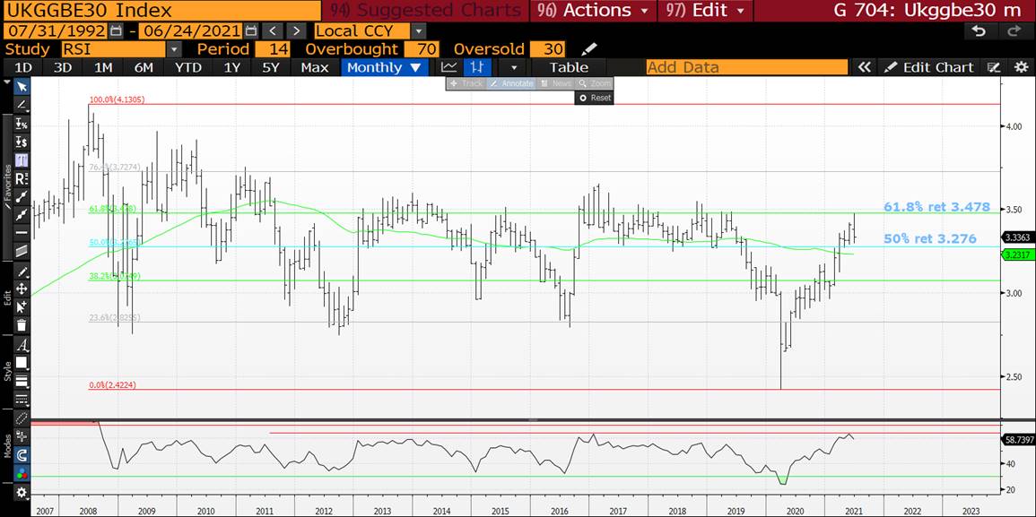The height and width of the screenshot is (517, 1036).
Task: Select the R regression annotation tool
Action: 22,178
